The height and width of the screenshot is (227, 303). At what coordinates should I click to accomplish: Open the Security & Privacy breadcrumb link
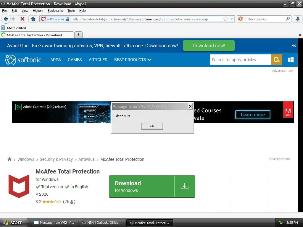(x=56, y=159)
